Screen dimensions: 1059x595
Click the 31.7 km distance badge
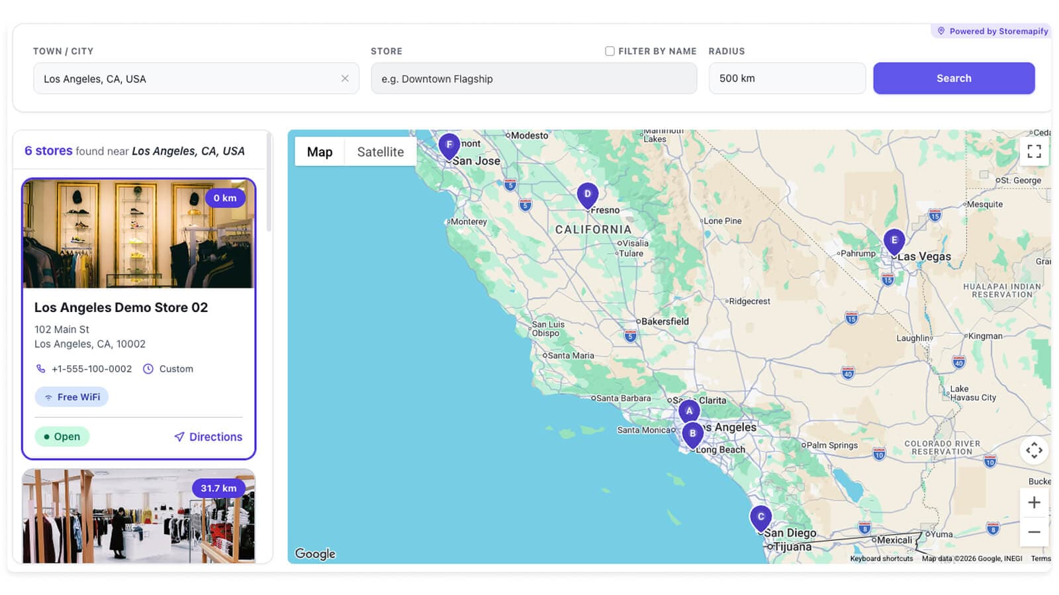218,488
